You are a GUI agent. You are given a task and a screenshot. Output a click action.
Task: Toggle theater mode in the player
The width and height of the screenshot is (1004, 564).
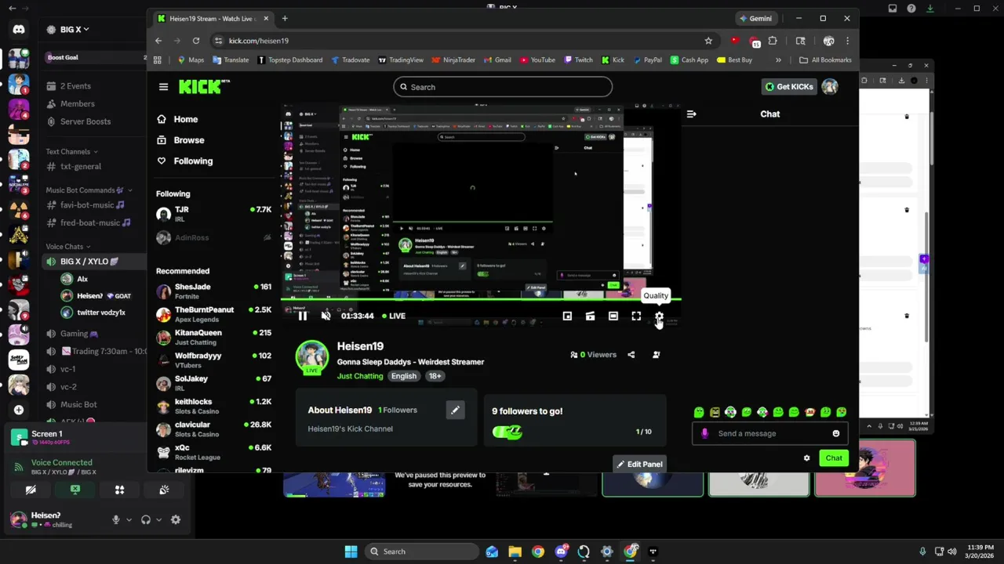pyautogui.click(x=613, y=316)
